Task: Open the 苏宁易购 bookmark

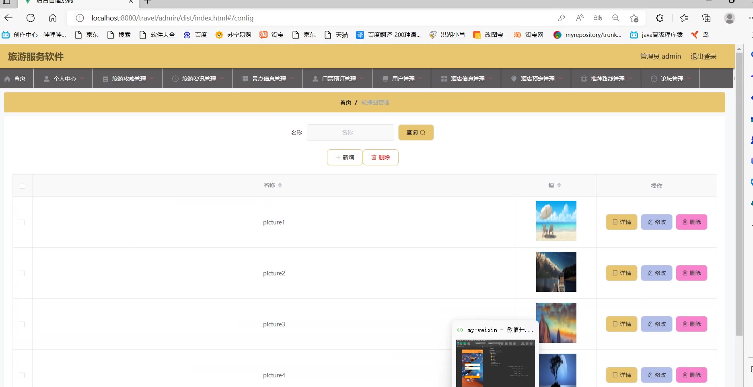Action: tap(233, 35)
